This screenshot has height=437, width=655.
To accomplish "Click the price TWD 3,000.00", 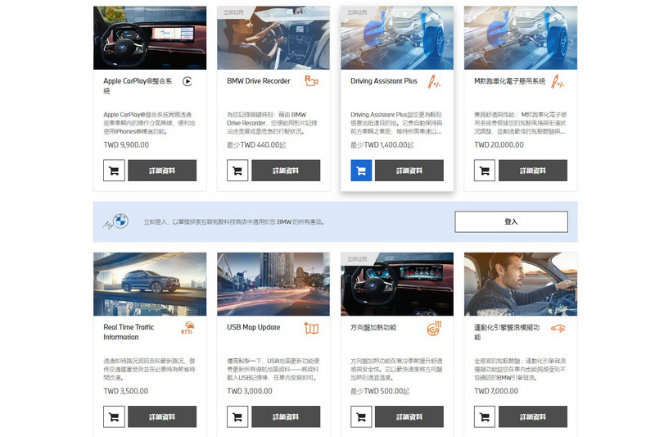I will (250, 391).
